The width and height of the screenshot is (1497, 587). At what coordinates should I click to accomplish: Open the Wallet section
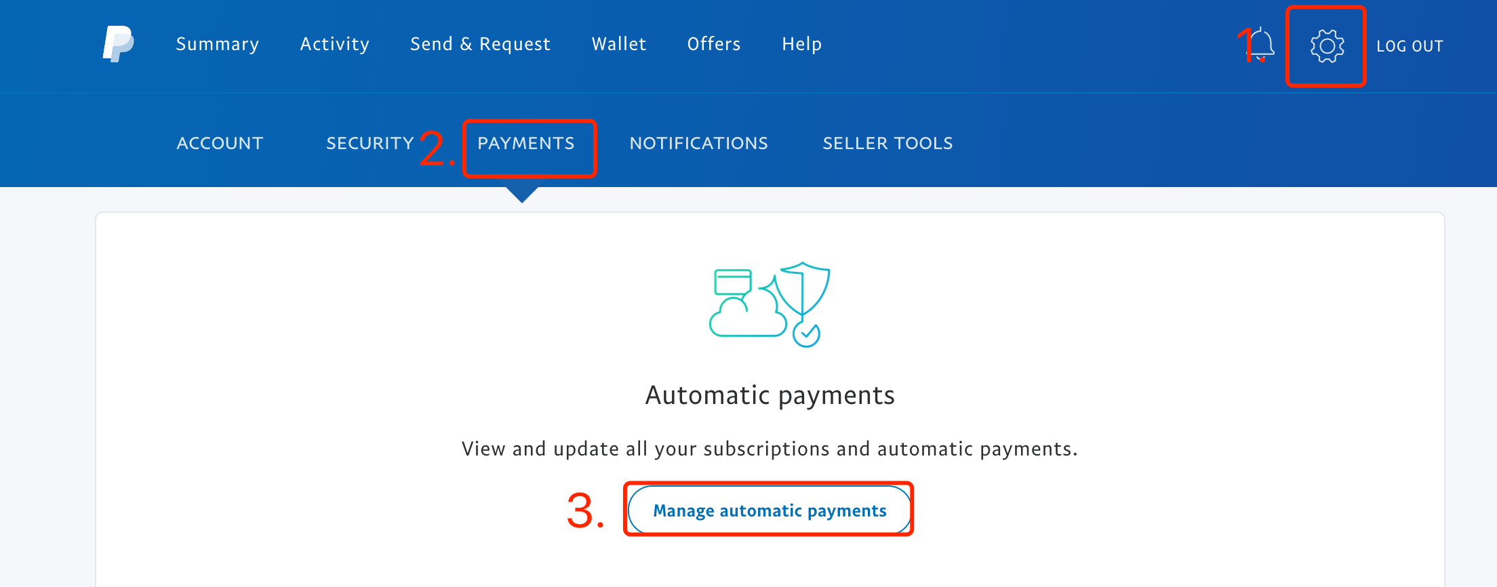pos(619,44)
